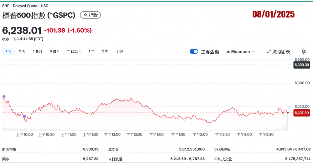This screenshot has height=167, width=313.
Task: Click the red 6,237.30 price label
Action: coord(301,113)
